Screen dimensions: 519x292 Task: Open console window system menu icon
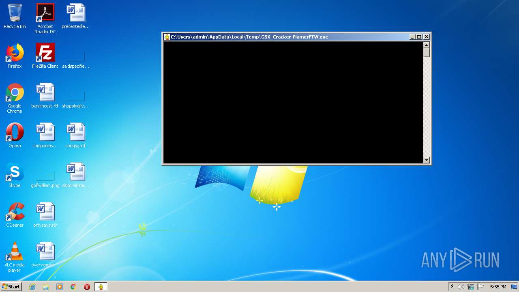[x=167, y=37]
